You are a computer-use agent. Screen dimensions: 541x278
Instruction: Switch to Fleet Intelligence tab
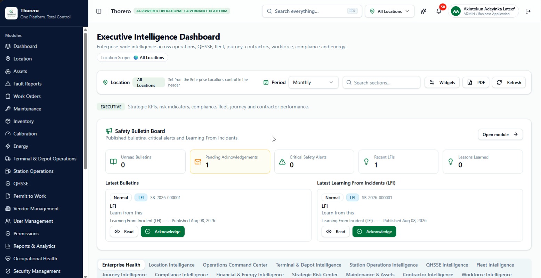tap(495, 265)
